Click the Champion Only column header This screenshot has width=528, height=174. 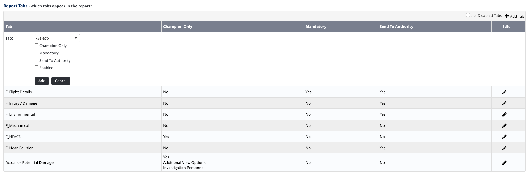(x=178, y=26)
